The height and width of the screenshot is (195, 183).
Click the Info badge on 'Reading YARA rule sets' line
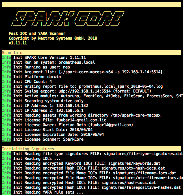[x=6, y=192]
